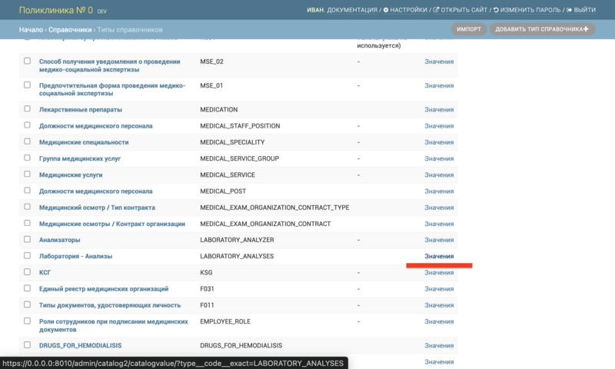Image resolution: width=615 pixels, height=369 pixels.
Task: Open Медицинские специальности catalog type
Action: pos(84,142)
